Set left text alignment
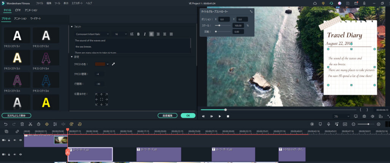Image resolution: width=390 pixels, height=163 pixels. coord(151,34)
